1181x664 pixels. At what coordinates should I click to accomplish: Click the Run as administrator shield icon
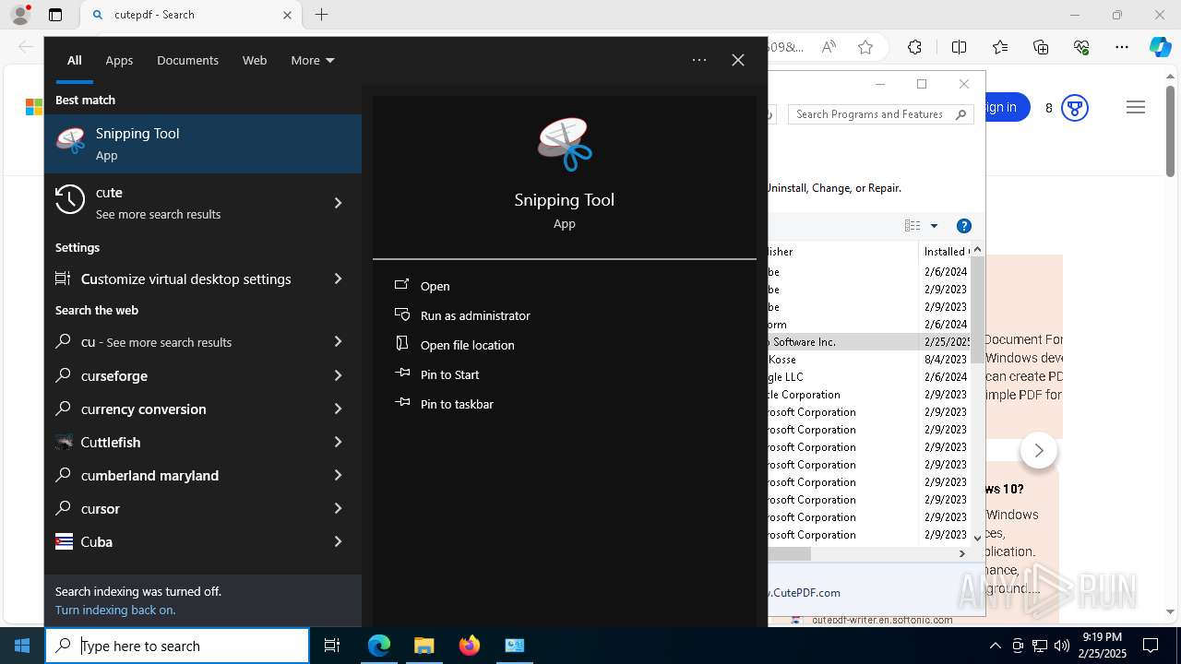point(401,314)
